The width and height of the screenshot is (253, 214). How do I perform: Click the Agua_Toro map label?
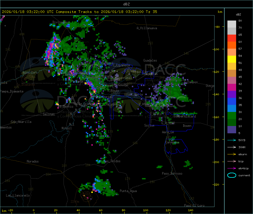pyautogui.click(x=30, y=73)
